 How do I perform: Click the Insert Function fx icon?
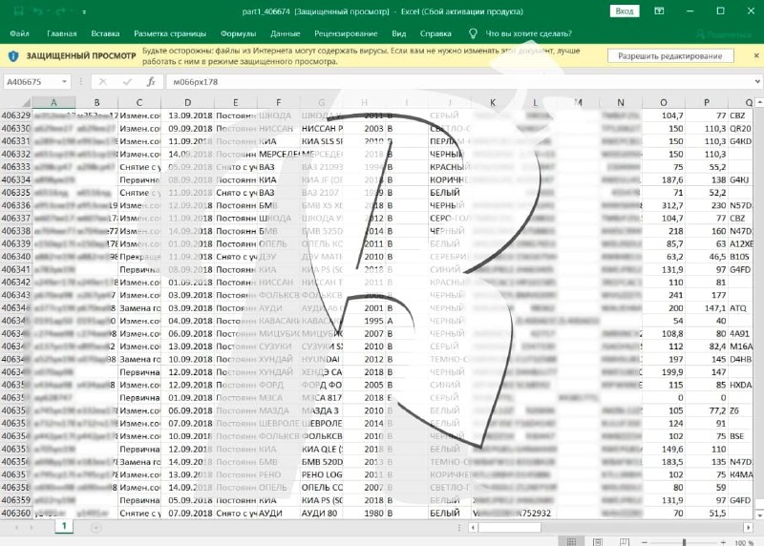152,82
